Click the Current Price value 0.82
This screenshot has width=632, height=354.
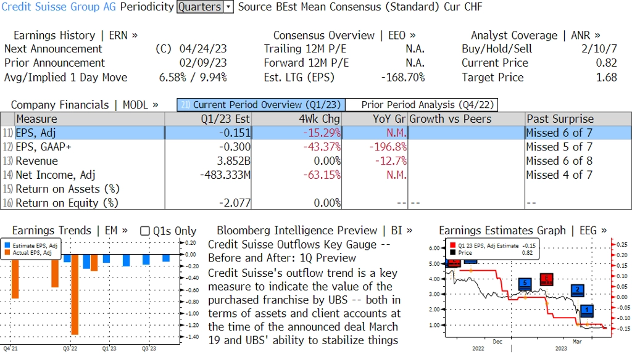pyautogui.click(x=607, y=64)
